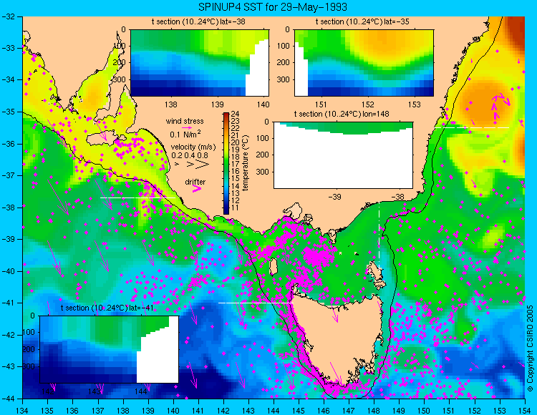Click the medium velocity arrowhead for 0.4 m/s
Image resolution: width=537 pixels, height=415 pixels.
[x=190, y=164]
